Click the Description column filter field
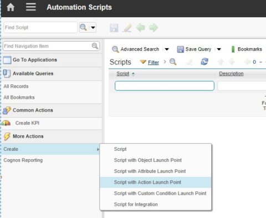266x218 pixels. [x=242, y=86]
